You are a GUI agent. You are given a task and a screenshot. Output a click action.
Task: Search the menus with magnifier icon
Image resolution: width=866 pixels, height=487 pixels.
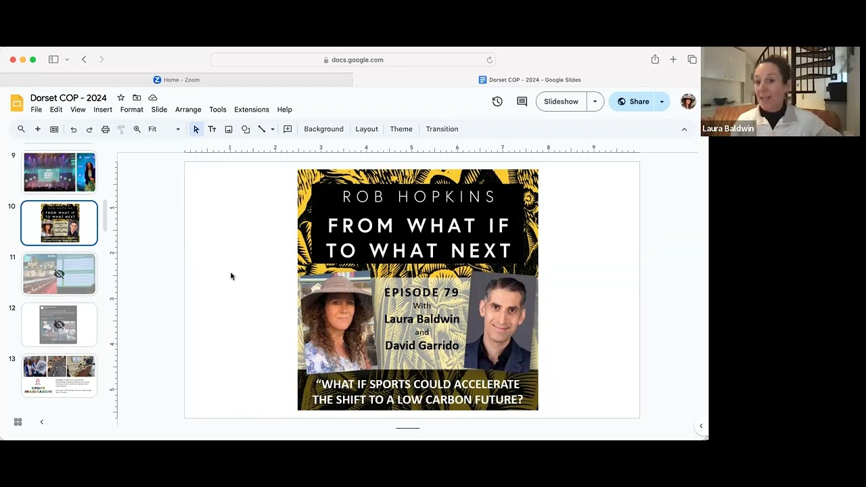21,129
